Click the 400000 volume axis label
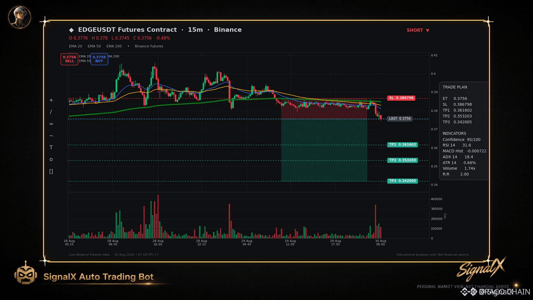The height and width of the screenshot is (300, 533). (x=436, y=199)
